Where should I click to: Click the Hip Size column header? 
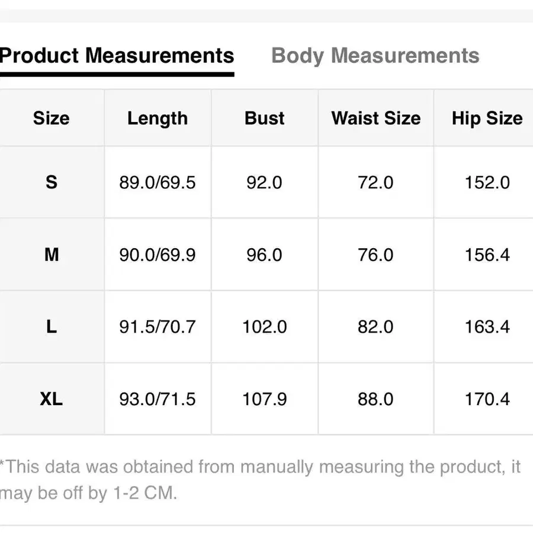pos(487,118)
